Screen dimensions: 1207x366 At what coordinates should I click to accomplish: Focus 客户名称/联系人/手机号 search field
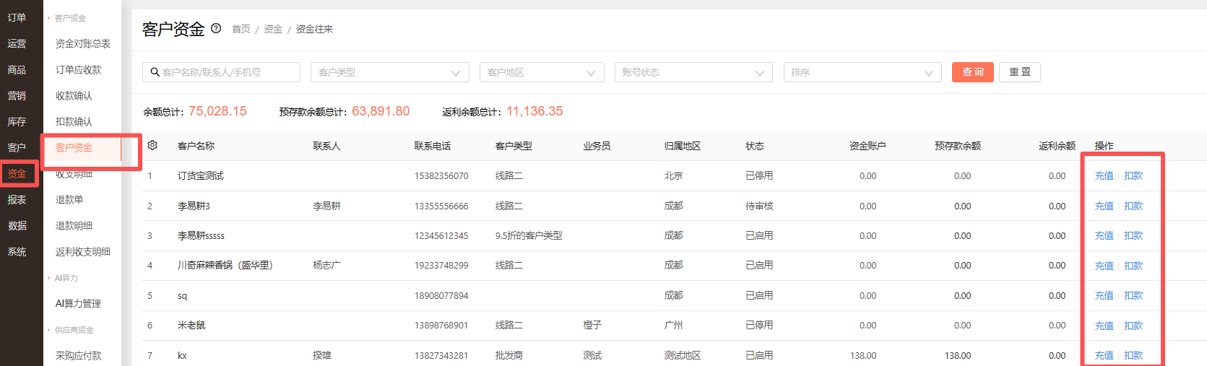point(221,72)
